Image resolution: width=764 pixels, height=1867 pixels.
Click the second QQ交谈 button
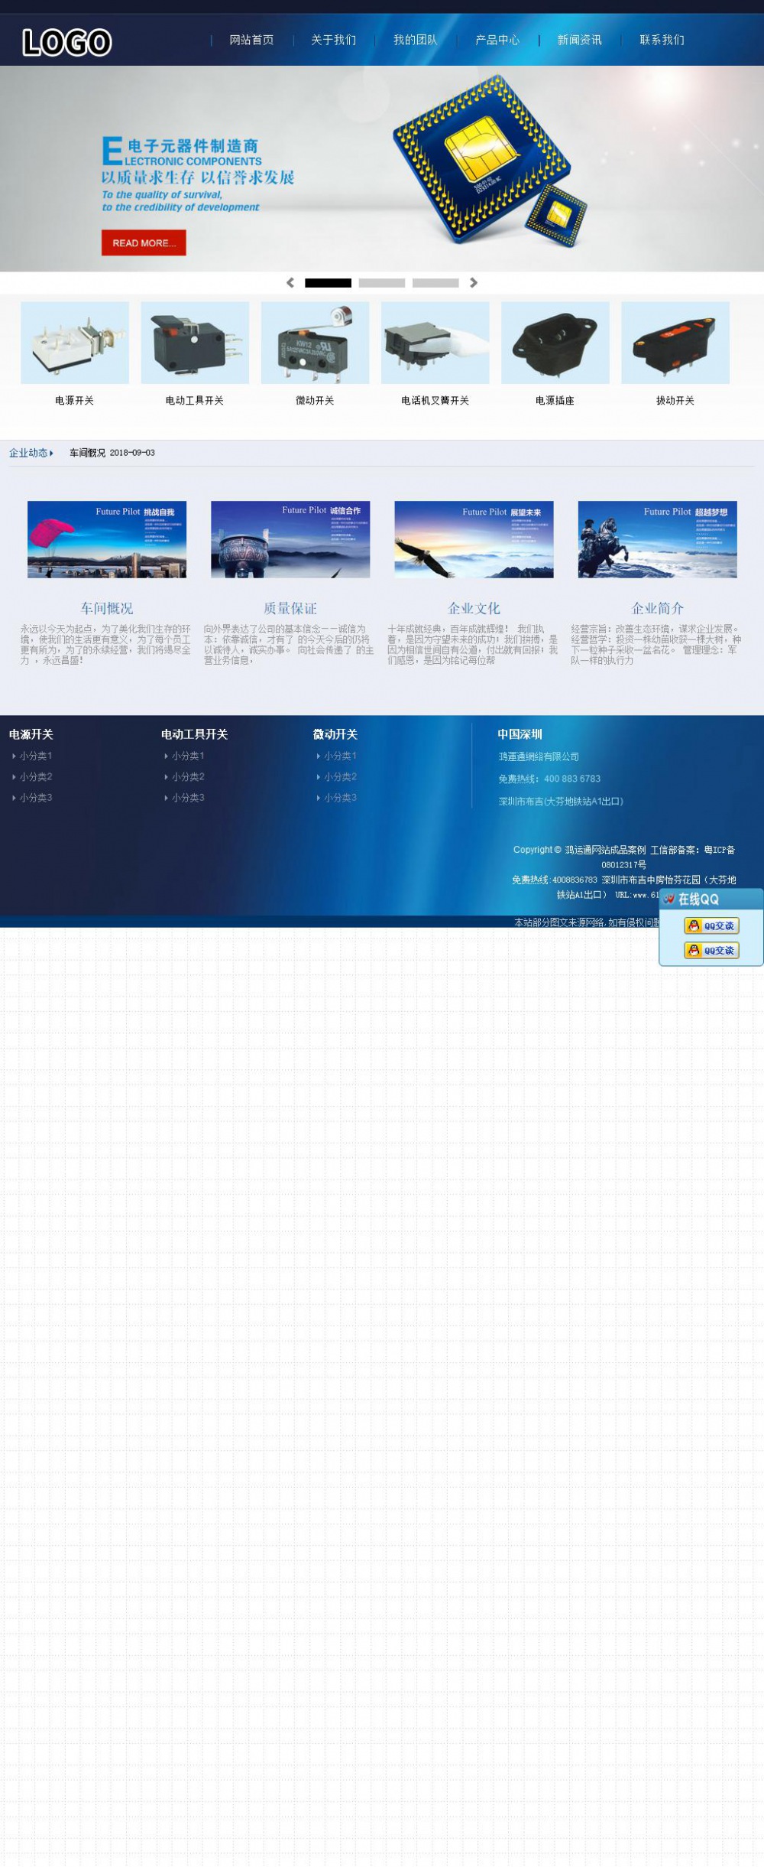click(x=711, y=950)
